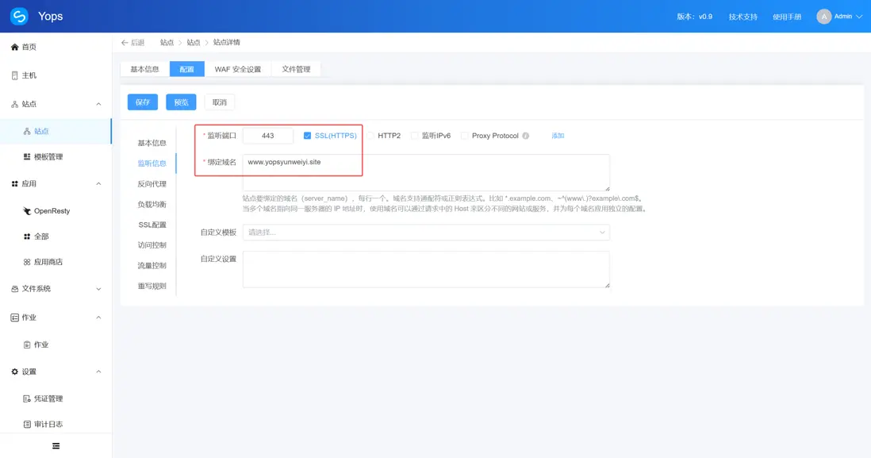Click the 全部 apps grid icon

[x=27, y=237]
